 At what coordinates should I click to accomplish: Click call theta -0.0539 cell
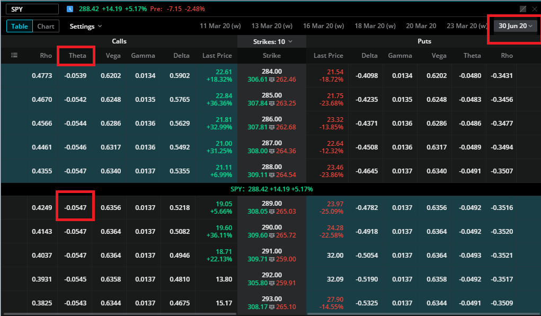coord(75,76)
